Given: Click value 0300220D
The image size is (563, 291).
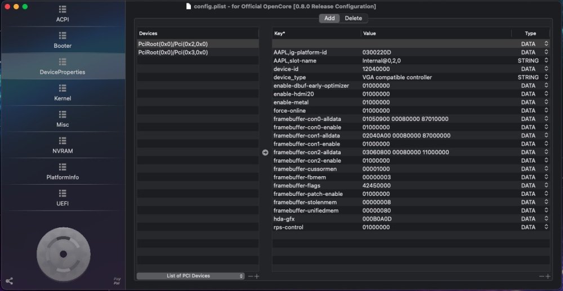Looking at the screenshot, I should point(376,52).
